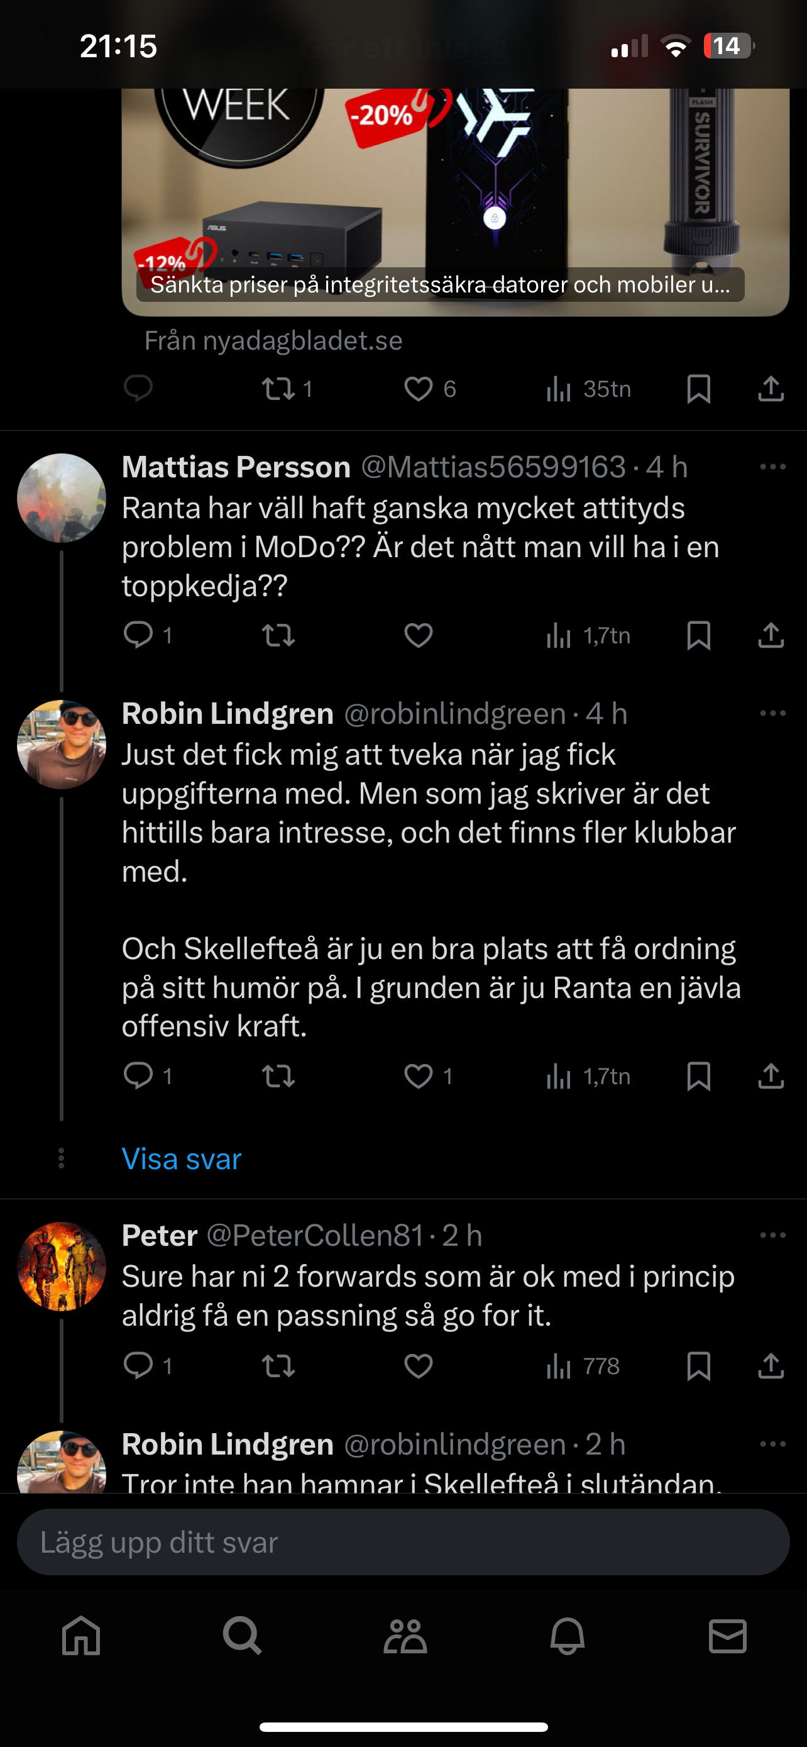This screenshot has height=1747, width=807.
Task: Open more options on Mattias Persson's tweet
Action: [772, 467]
